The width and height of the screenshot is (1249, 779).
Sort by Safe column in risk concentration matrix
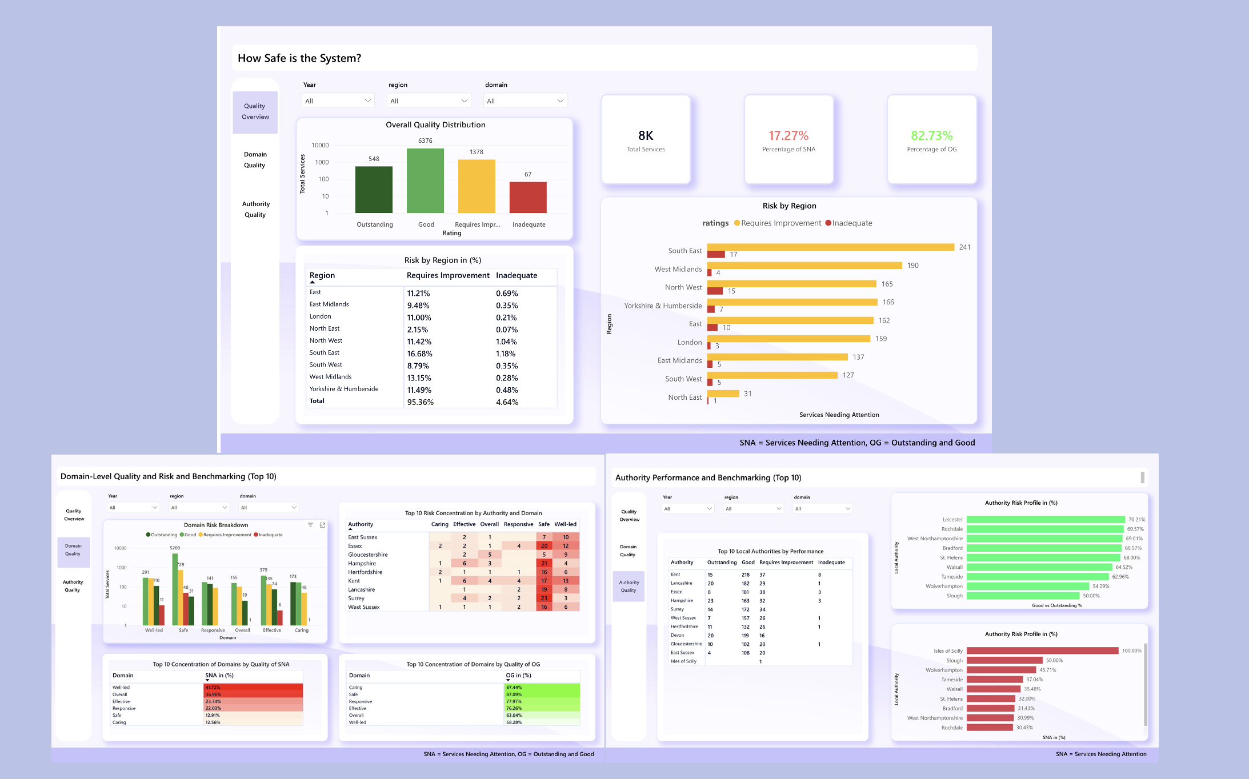click(x=544, y=524)
